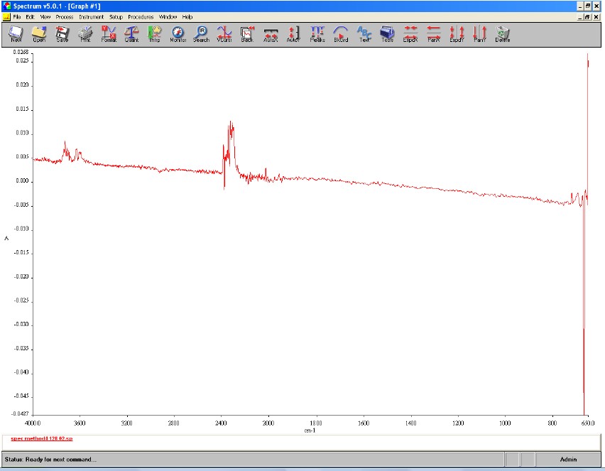
Task: Click the Spectrum application icon in title bar
Action: click(6, 6)
